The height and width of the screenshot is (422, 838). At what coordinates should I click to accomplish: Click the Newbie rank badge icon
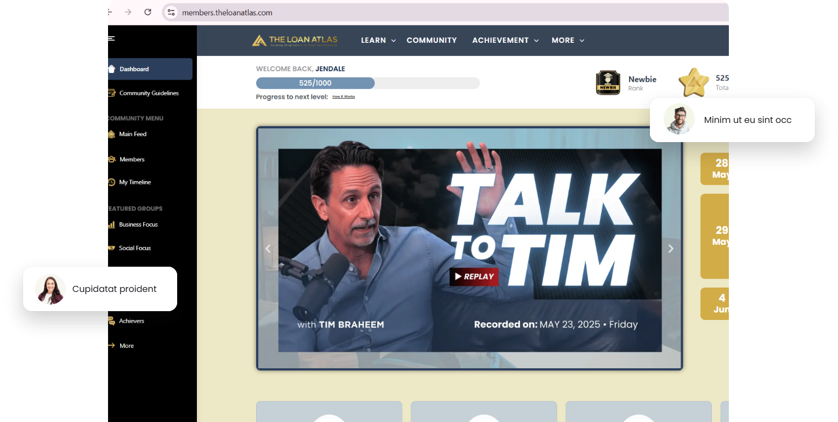pos(608,83)
